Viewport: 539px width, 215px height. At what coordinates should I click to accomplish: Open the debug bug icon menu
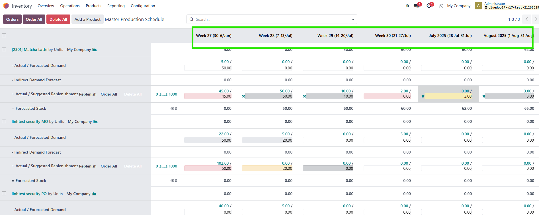coord(407,6)
